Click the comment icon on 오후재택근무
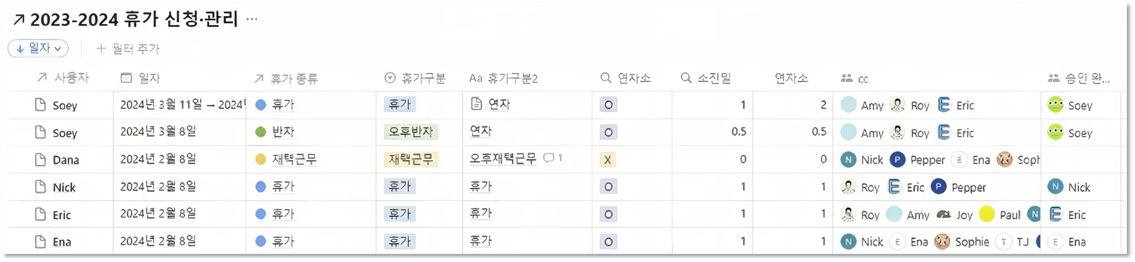 [x=549, y=158]
